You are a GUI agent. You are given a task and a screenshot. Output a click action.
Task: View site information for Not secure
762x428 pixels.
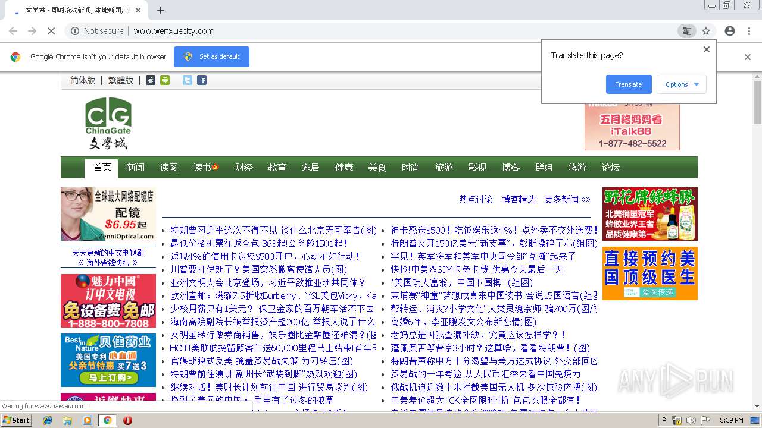point(97,31)
